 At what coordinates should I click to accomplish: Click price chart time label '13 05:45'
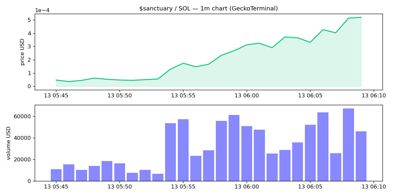[x=56, y=96]
